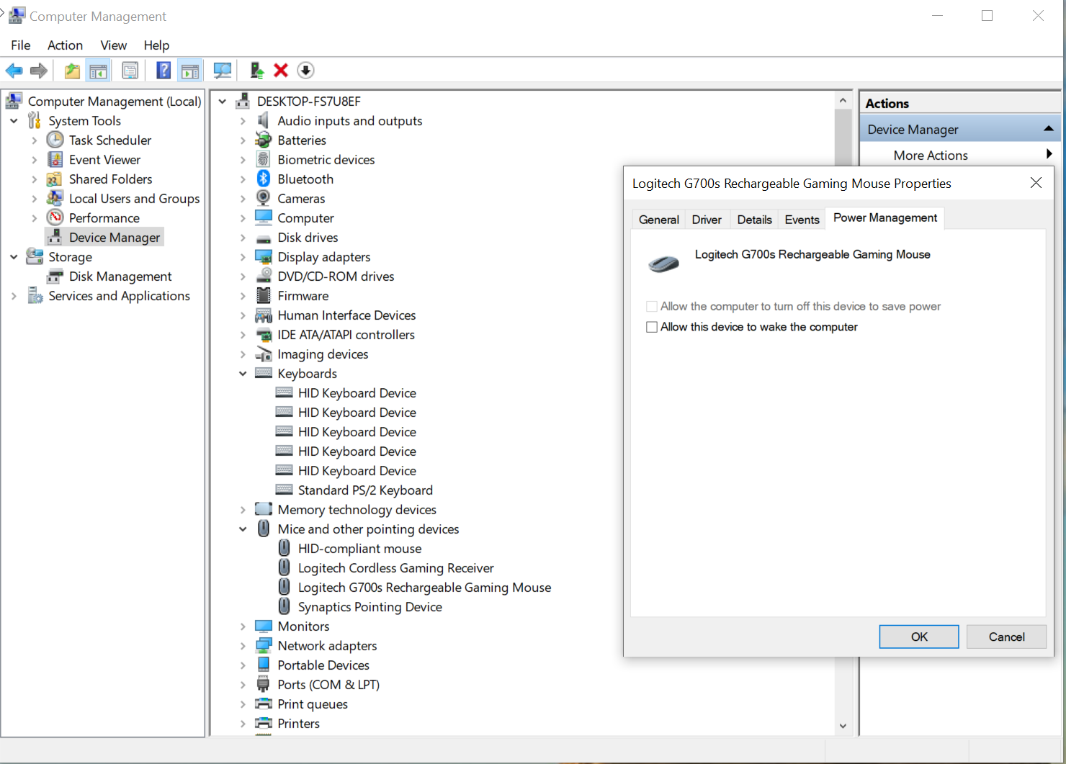
Task: Select Computer Management (Local) root
Action: tap(115, 101)
